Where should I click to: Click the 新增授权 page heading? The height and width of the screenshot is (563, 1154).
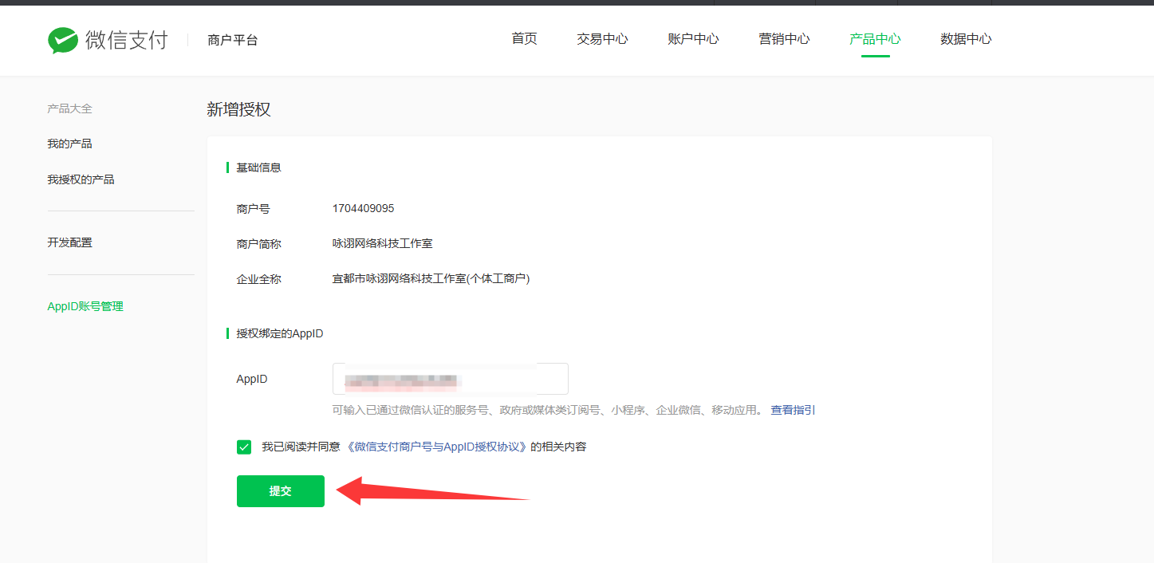point(238,109)
